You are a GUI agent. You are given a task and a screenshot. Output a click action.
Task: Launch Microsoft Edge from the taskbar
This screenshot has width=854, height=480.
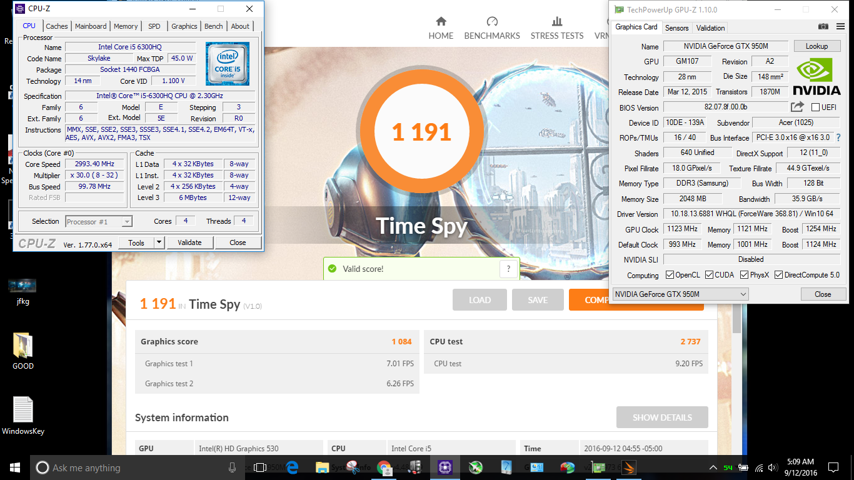point(292,467)
